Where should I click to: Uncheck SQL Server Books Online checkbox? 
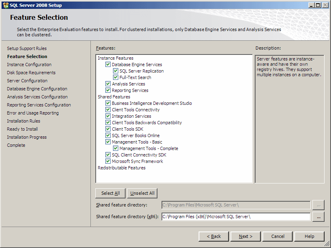pyautogui.click(x=108, y=135)
